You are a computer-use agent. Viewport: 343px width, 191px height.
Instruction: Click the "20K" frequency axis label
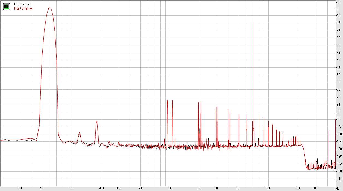[x=298, y=188]
